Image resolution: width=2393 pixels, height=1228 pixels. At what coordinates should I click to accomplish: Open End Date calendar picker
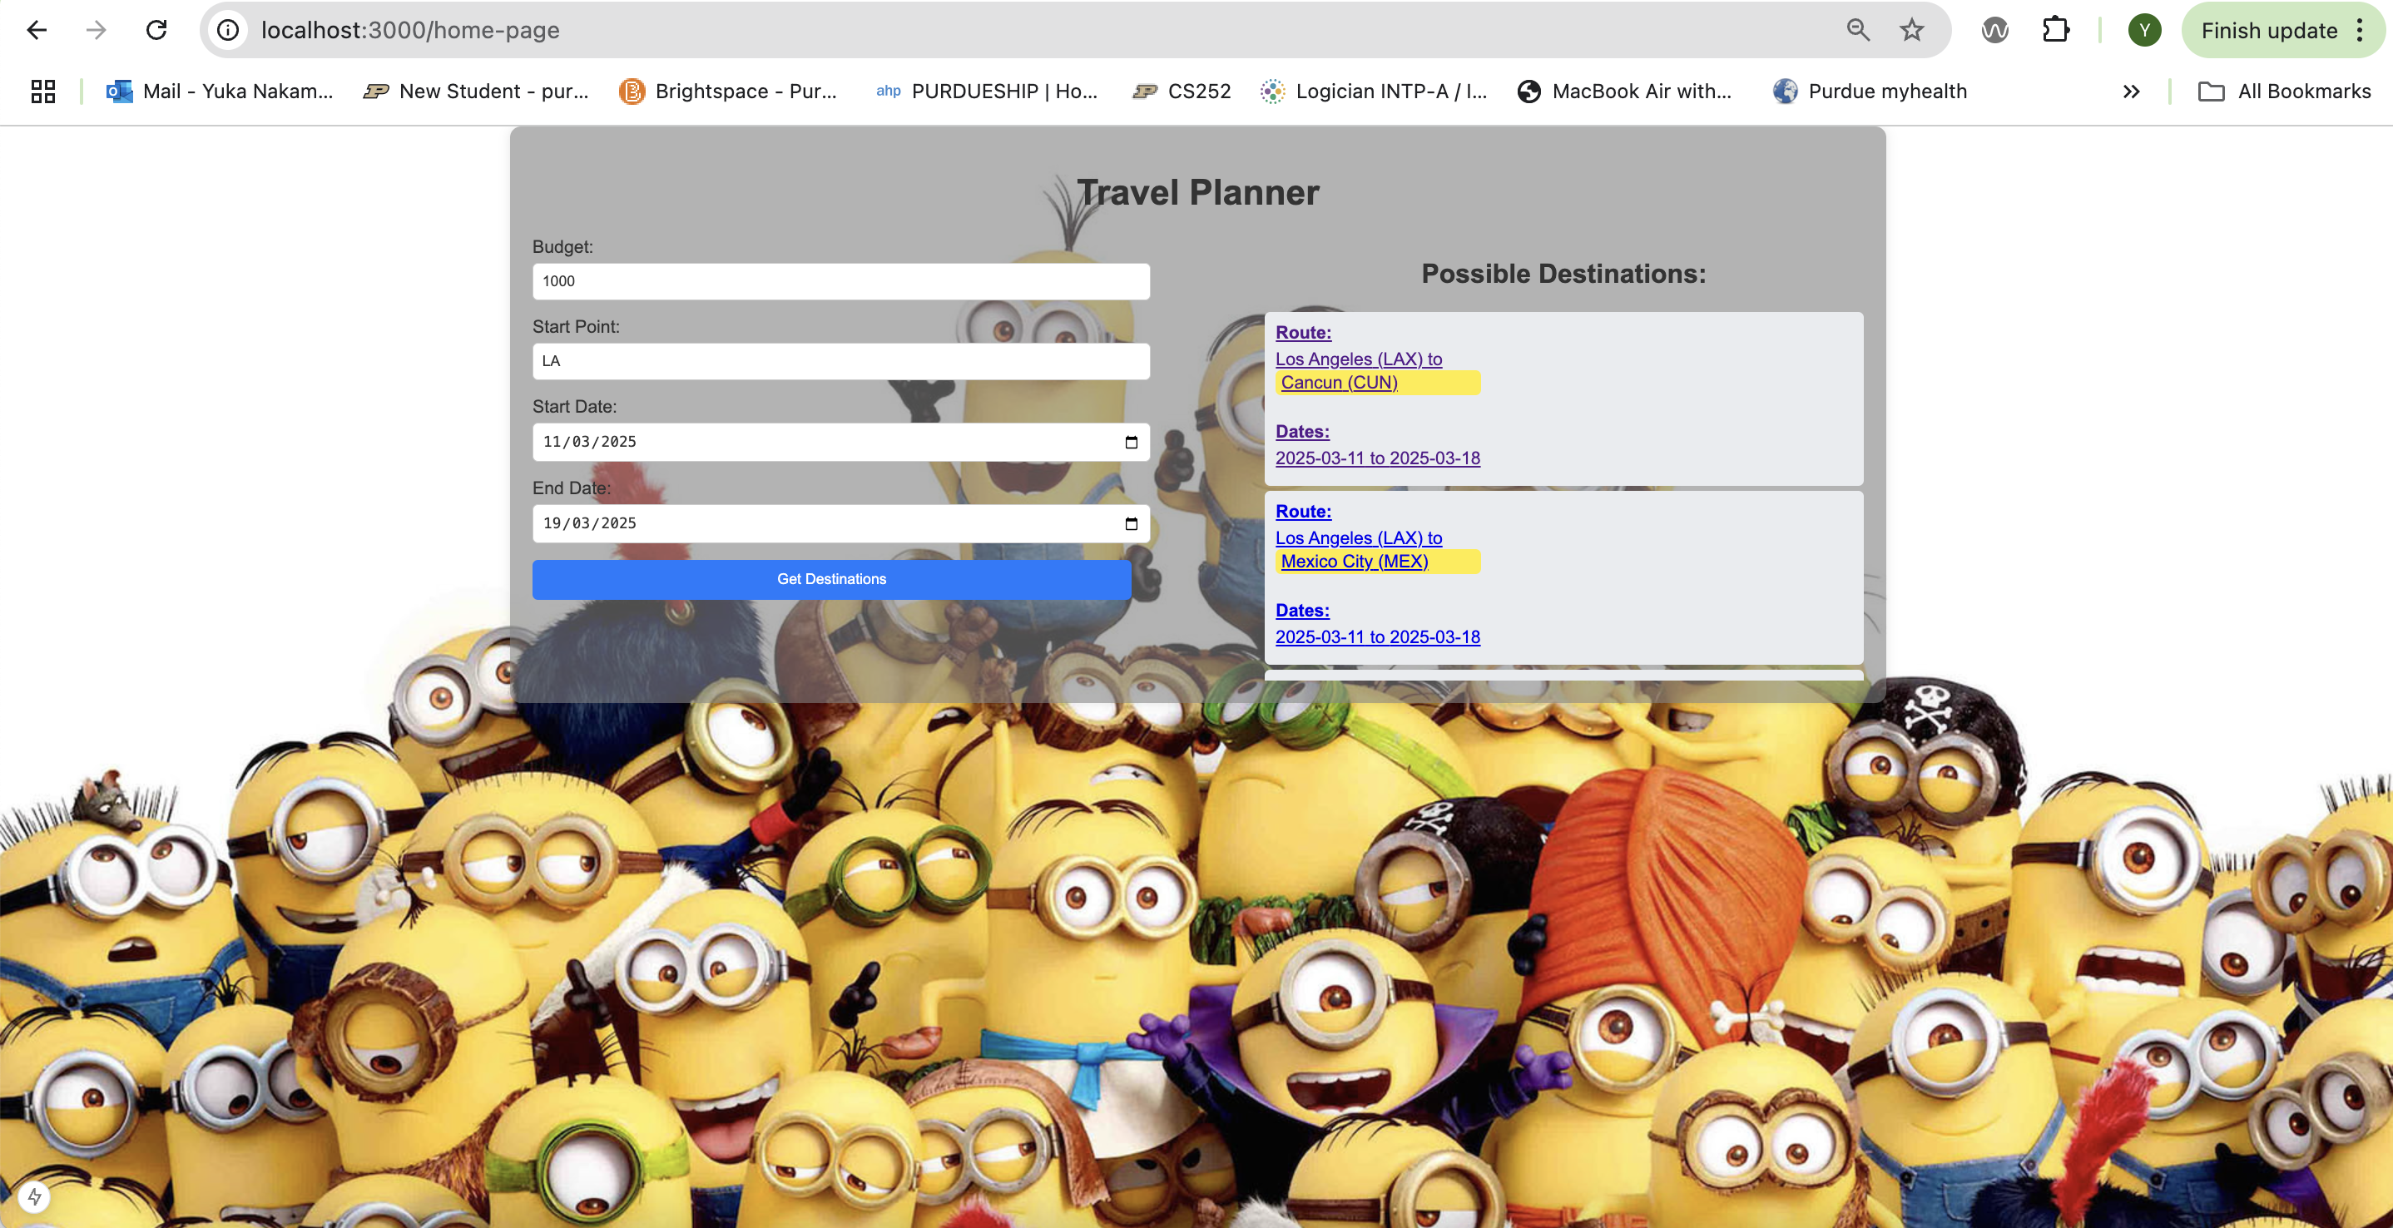(x=1131, y=524)
